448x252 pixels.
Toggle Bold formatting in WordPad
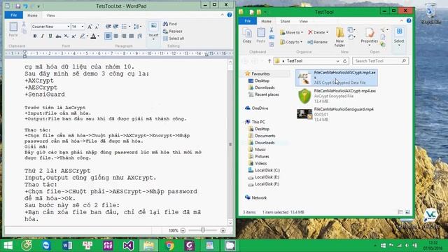point(35,36)
